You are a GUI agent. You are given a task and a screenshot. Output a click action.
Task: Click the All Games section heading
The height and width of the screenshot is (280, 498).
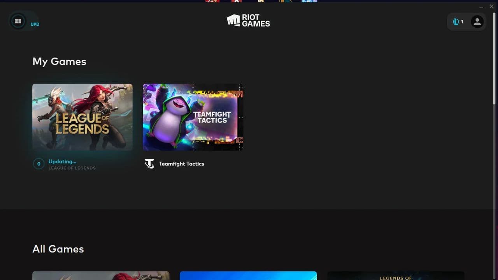(58, 249)
